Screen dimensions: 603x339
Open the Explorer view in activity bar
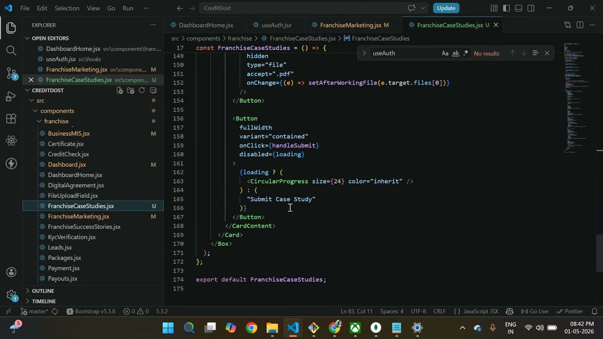click(11, 28)
